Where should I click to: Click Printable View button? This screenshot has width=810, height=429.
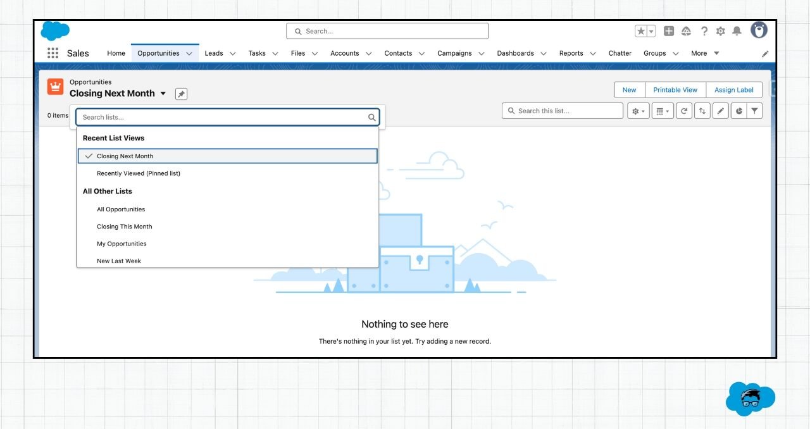click(x=675, y=90)
